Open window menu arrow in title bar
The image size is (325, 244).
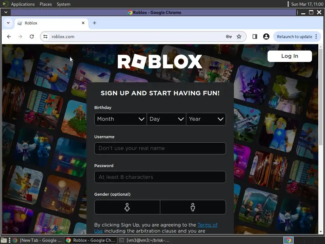tap(6, 12)
